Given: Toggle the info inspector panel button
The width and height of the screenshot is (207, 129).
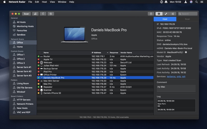Looking at the screenshot, I should click(159, 14).
